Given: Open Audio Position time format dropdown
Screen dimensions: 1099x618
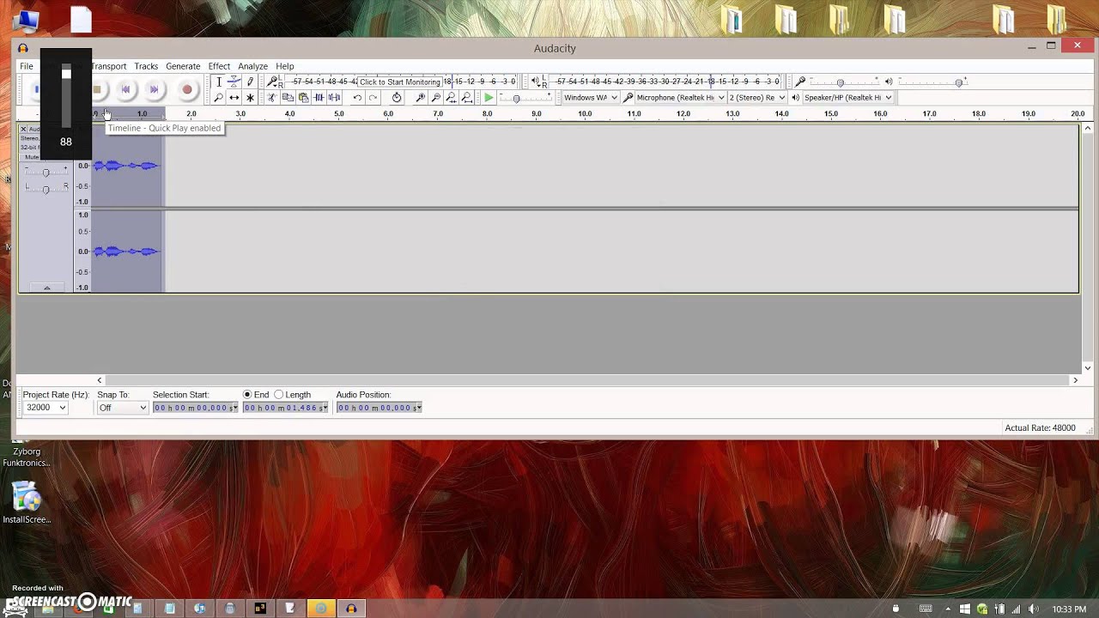Looking at the screenshot, I should pyautogui.click(x=418, y=408).
